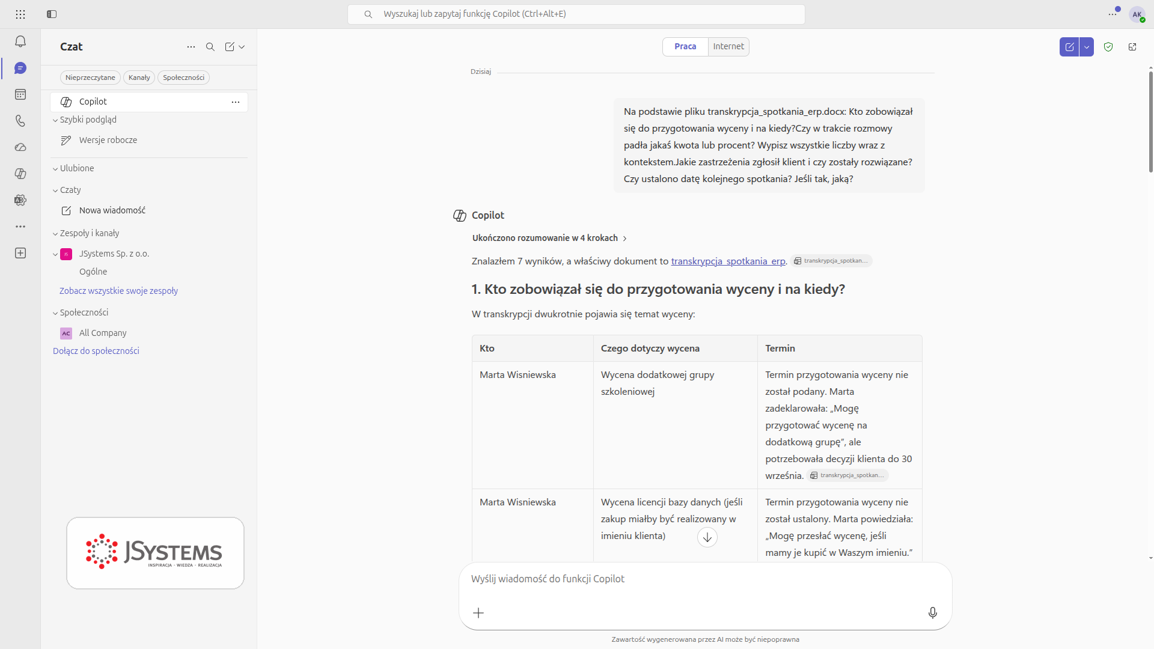
Task: Collapse the Społeczności section in sidebar
Action: 55,313
